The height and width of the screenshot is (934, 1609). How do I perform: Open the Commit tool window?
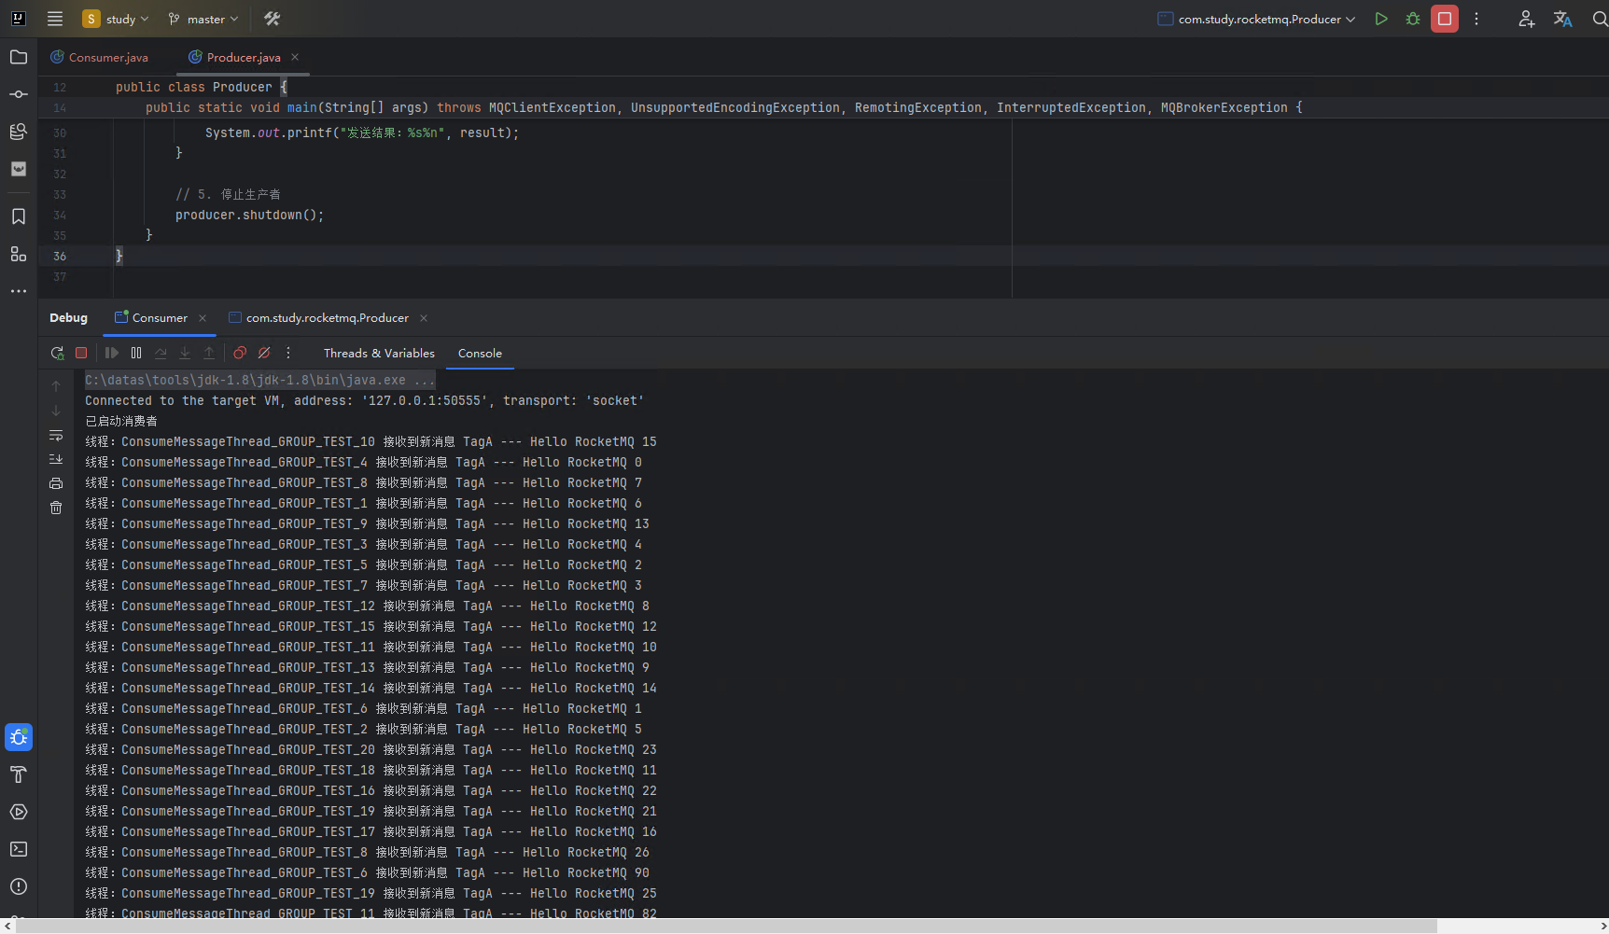click(19, 94)
